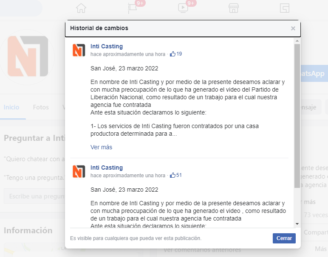This screenshot has height=257, width=328.
Task: Switch to the Fotos tab
Action: 41,107
